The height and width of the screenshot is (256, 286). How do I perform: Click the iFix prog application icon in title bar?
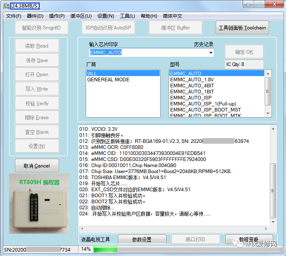[6, 6]
